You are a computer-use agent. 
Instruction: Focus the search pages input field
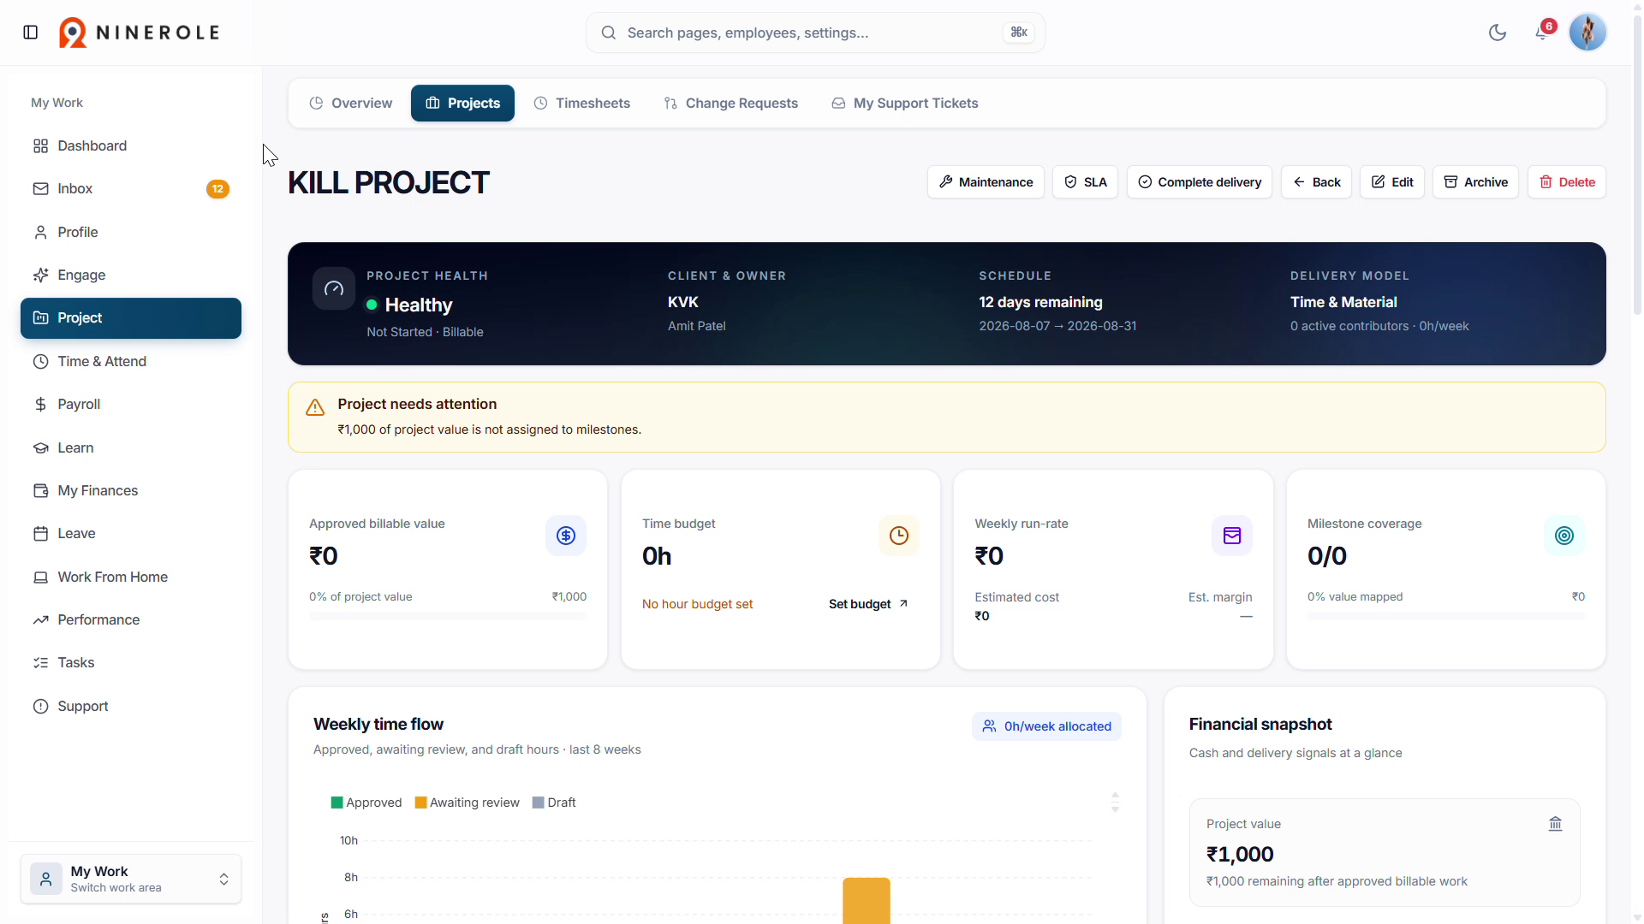(x=815, y=33)
